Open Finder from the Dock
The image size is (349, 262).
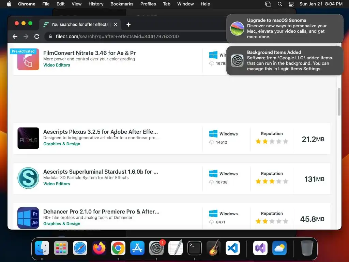(42, 248)
